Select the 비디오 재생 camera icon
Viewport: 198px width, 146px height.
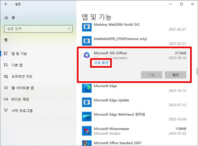tap(6, 99)
